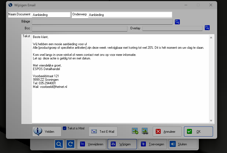Viewport: 227px width, 153px height.
Task: Click the Sluiten button
Action: 182,144
